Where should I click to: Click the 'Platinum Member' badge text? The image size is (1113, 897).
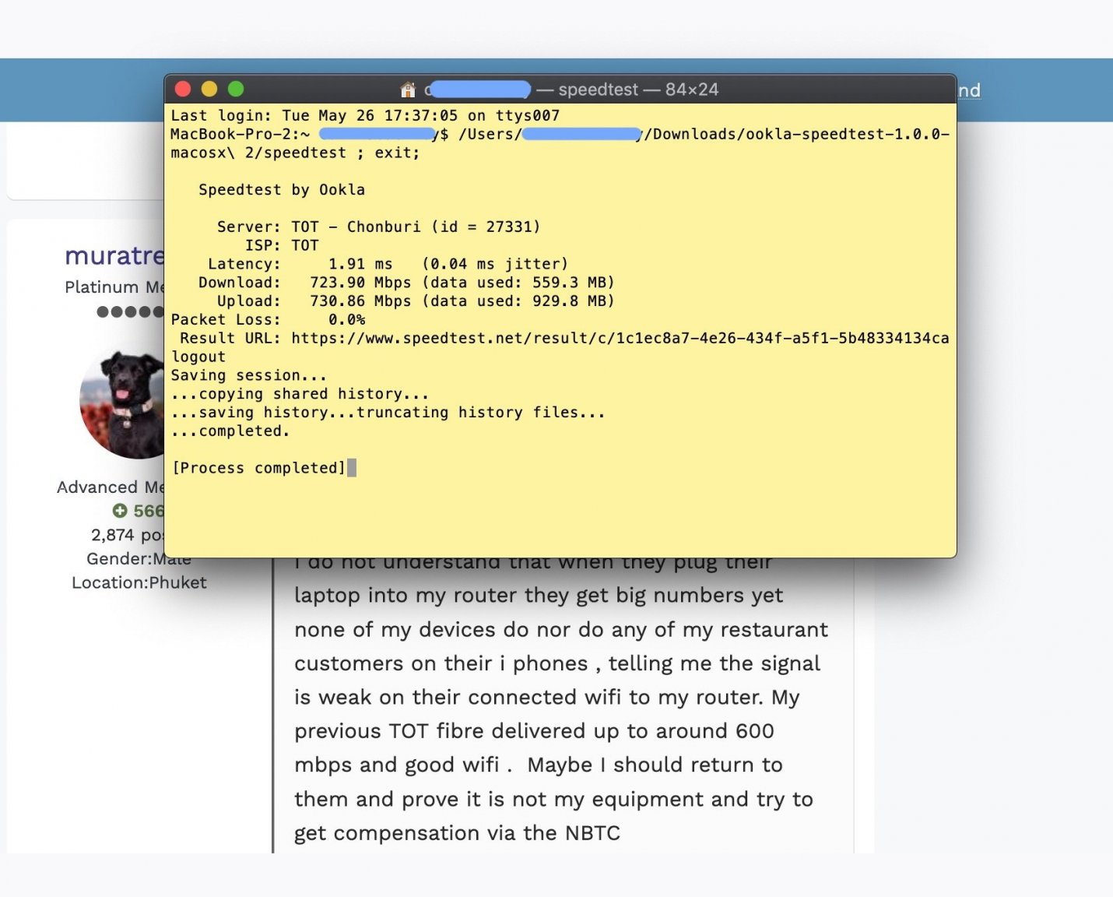(x=114, y=287)
